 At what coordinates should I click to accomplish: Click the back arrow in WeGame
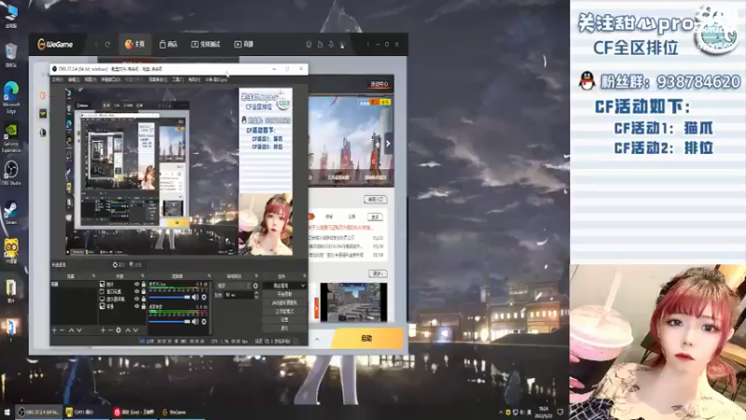click(x=96, y=44)
